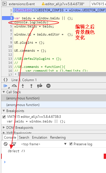The image size is (106, 173).
Task: Click the code editor horizontal scrollbar
Action: [62, 74]
